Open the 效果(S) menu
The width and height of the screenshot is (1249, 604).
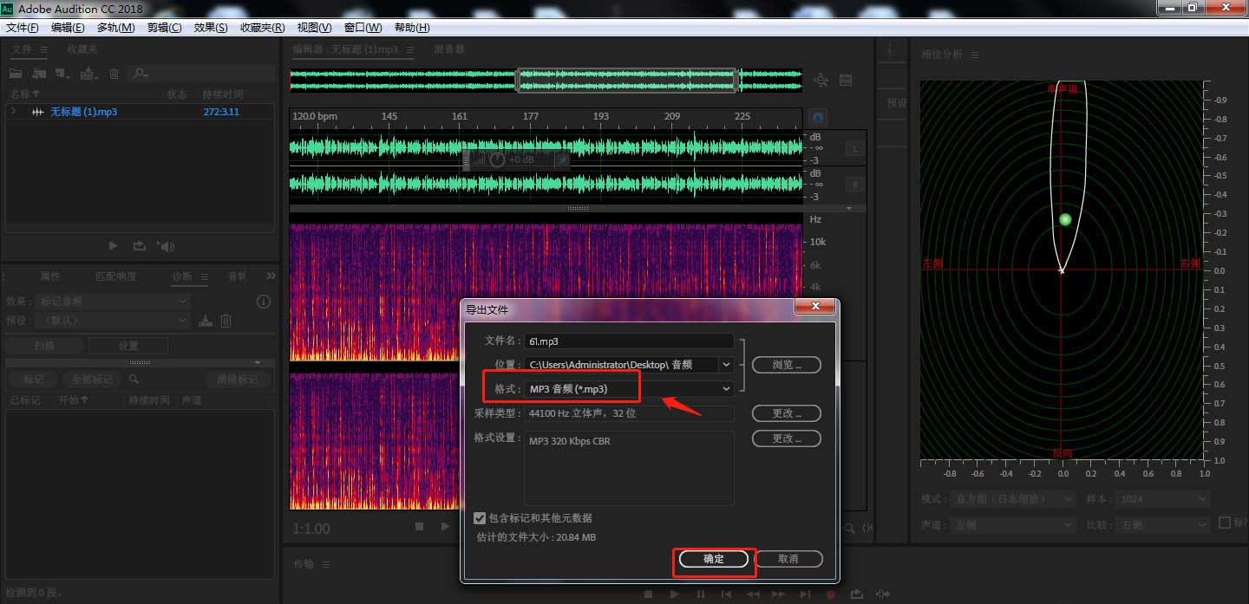pos(211,28)
